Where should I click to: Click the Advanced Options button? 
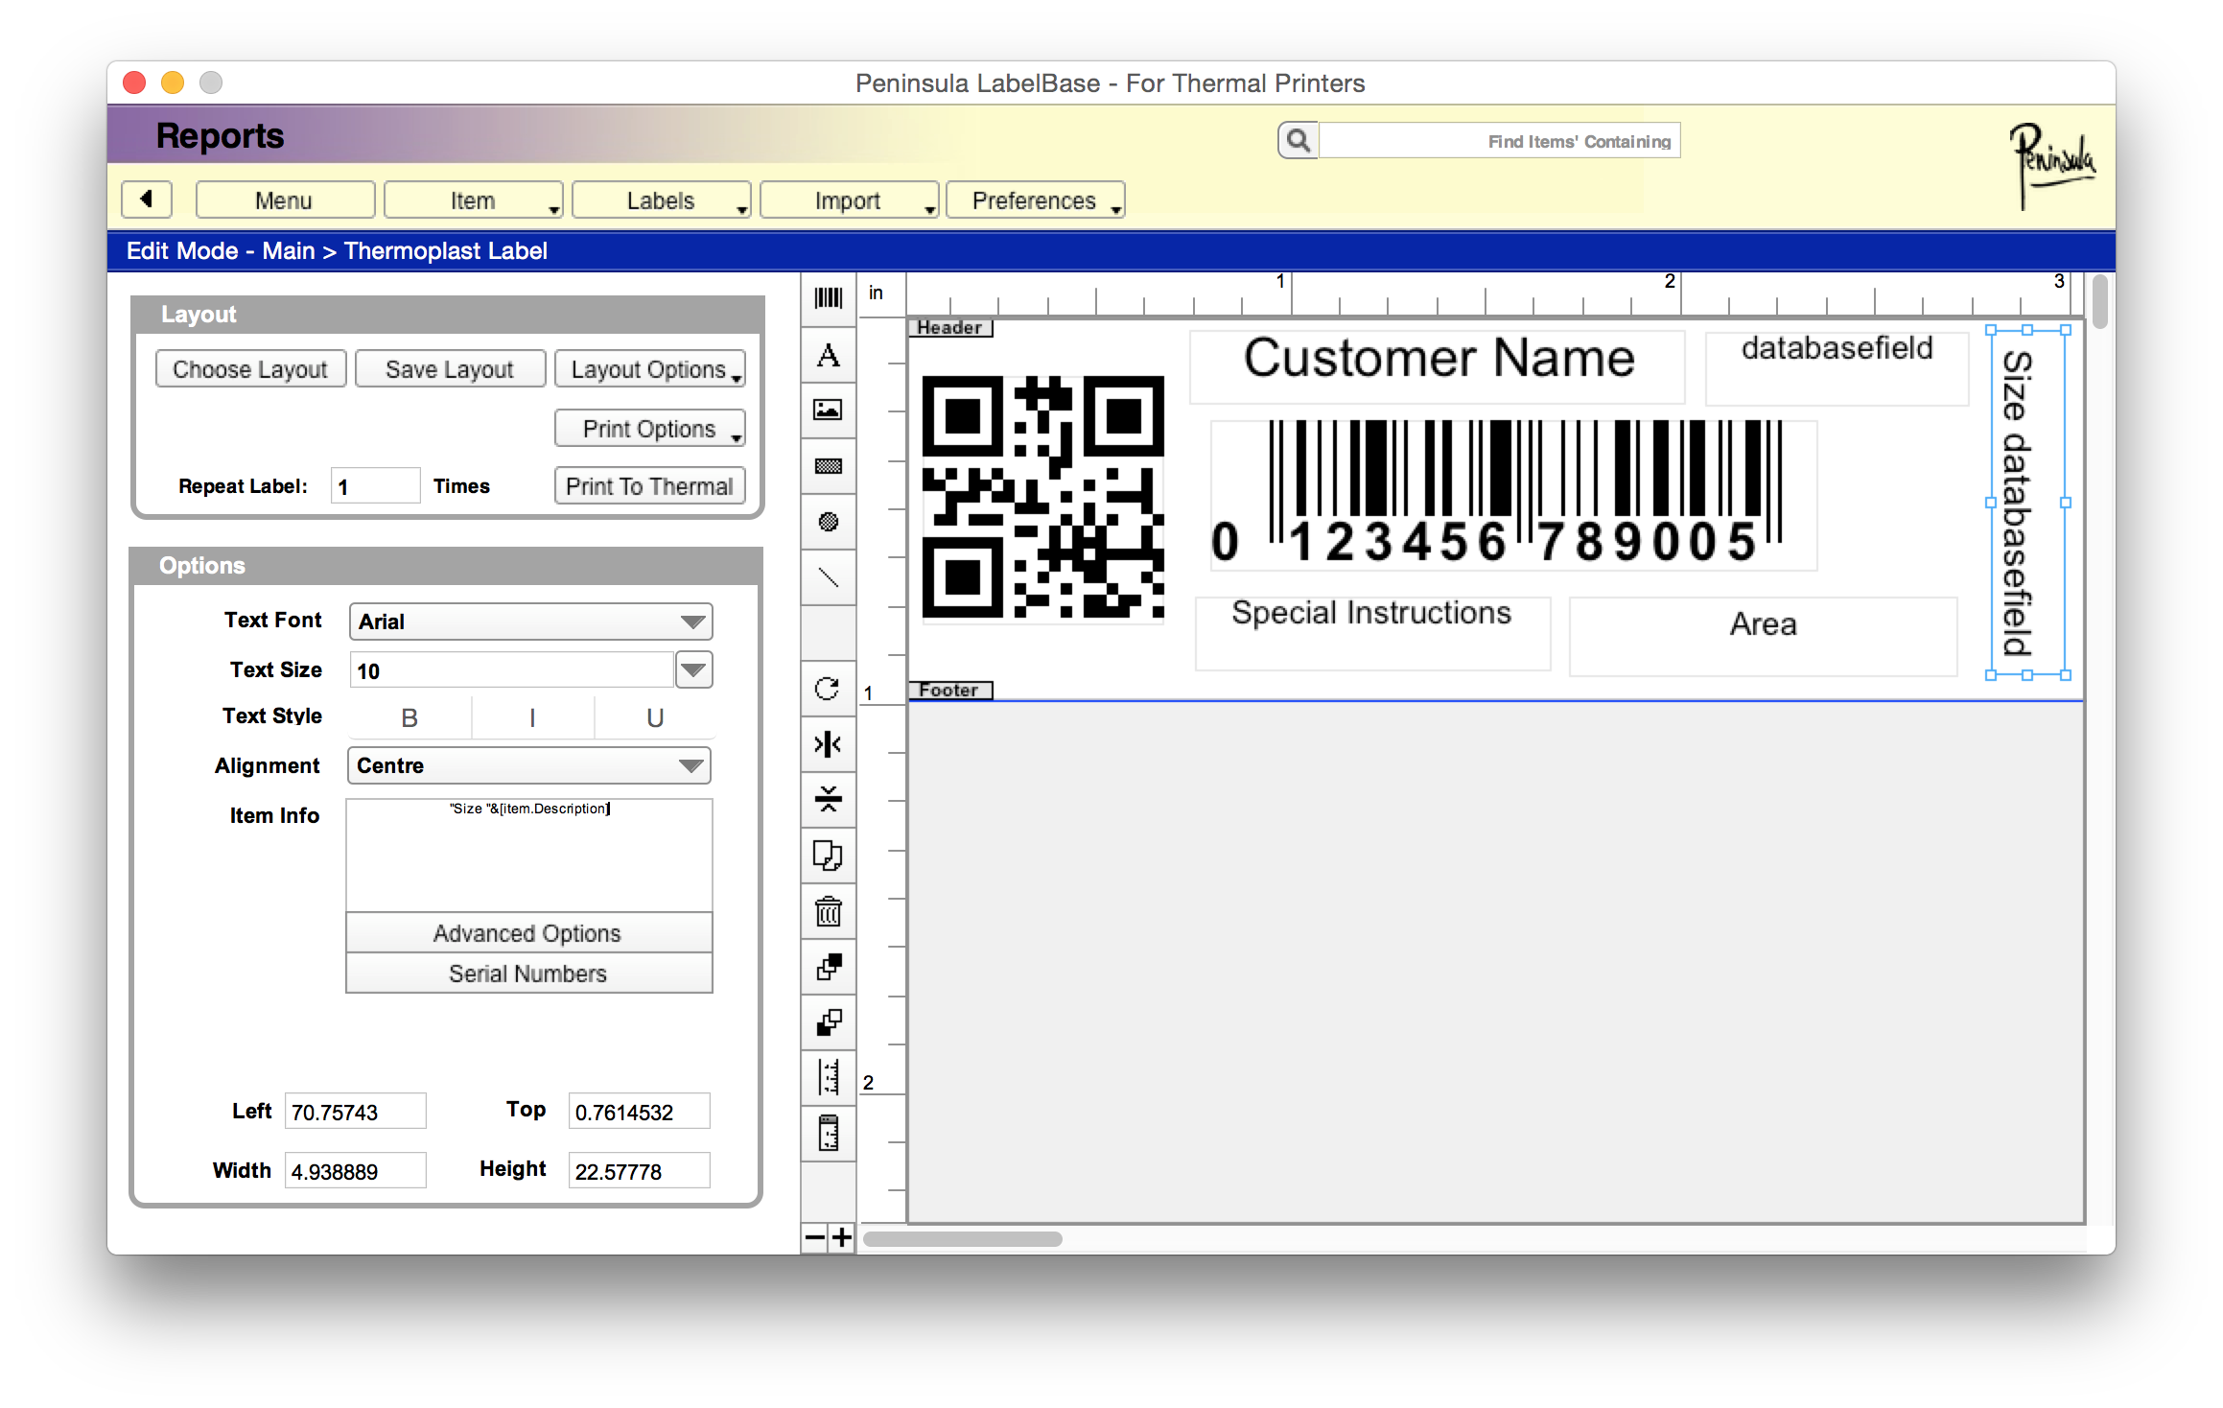(x=528, y=933)
